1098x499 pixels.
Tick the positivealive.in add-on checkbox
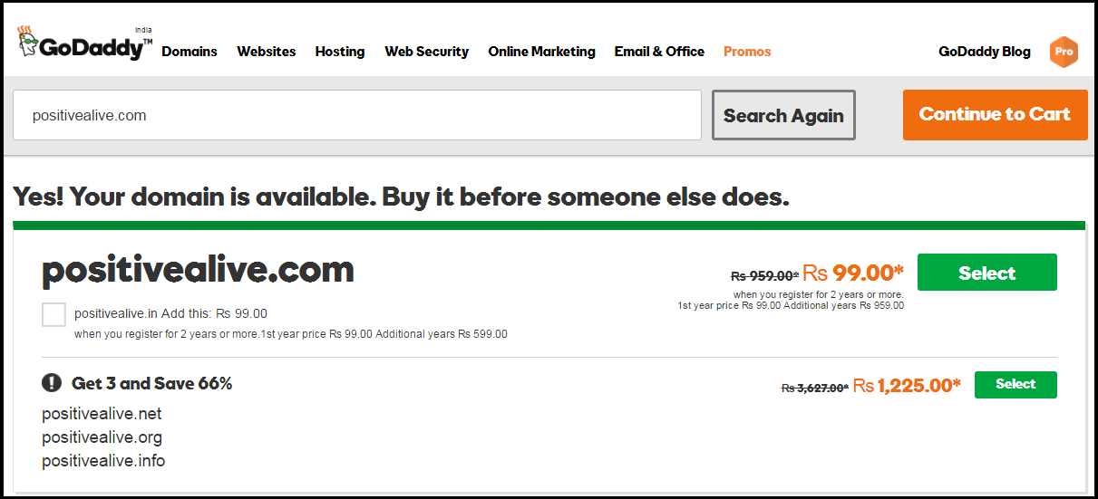tap(53, 314)
